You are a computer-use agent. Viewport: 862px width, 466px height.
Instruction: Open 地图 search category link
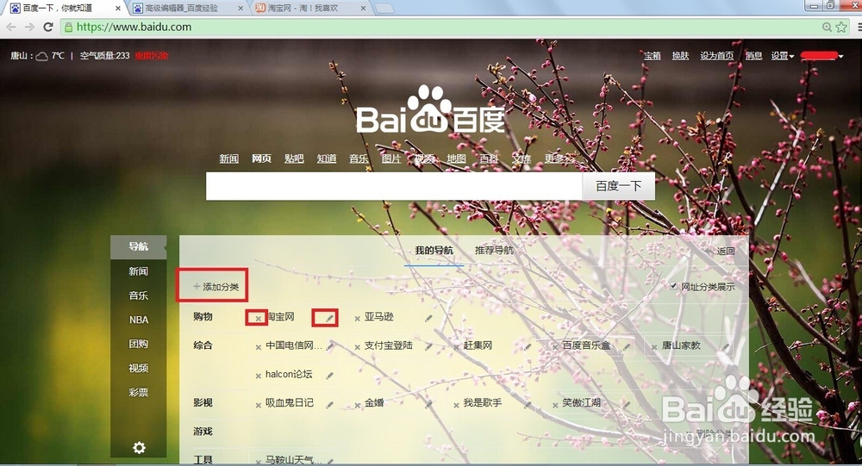[x=456, y=158]
